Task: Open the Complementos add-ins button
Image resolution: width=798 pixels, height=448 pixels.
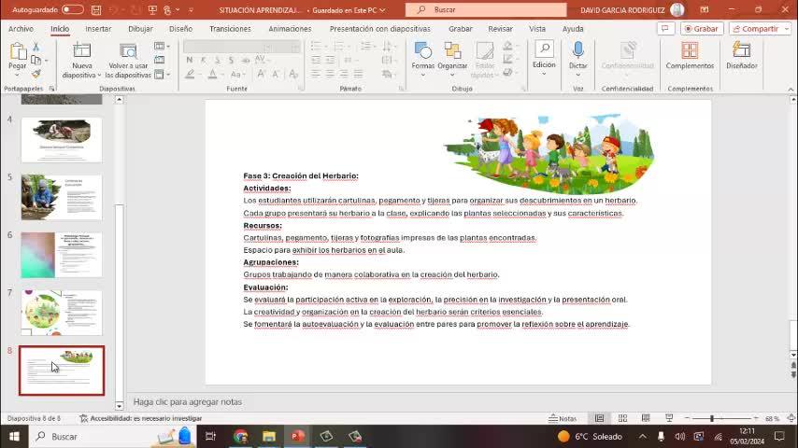Action: tap(690, 56)
